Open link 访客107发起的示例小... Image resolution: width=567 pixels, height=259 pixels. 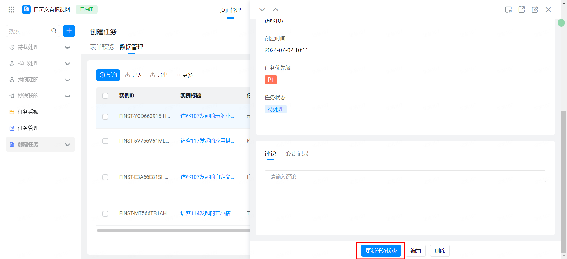207,116
